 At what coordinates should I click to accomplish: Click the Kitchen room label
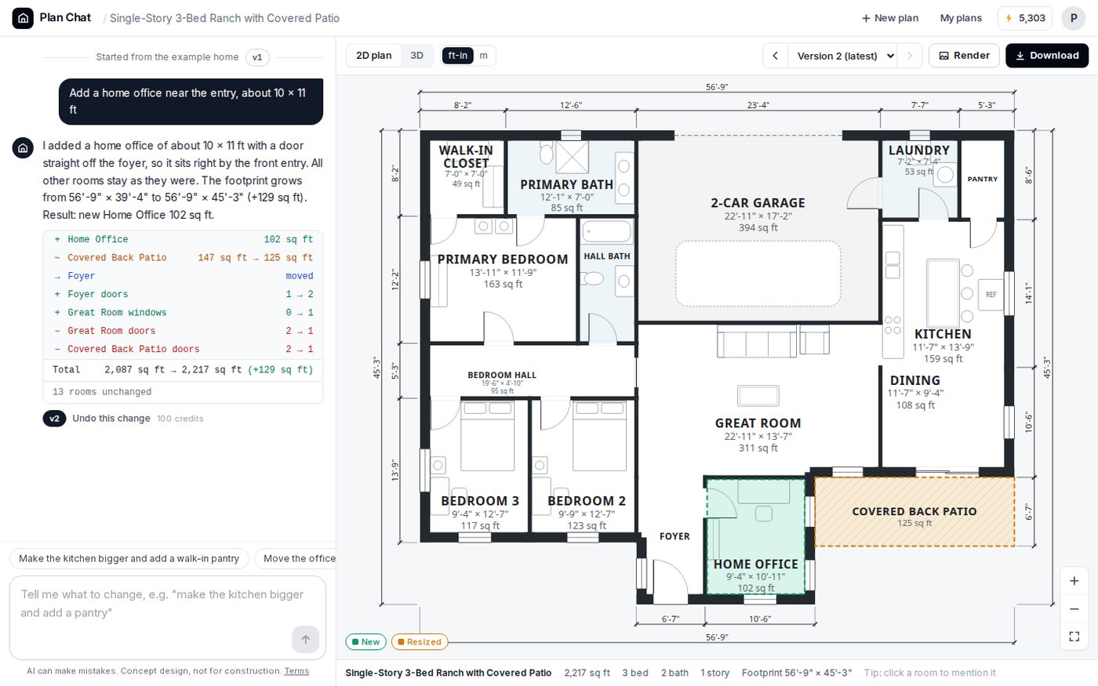(943, 334)
